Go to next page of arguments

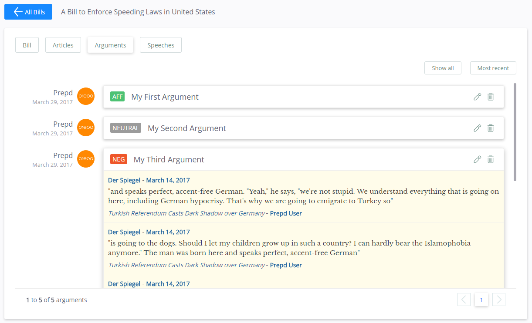point(499,299)
